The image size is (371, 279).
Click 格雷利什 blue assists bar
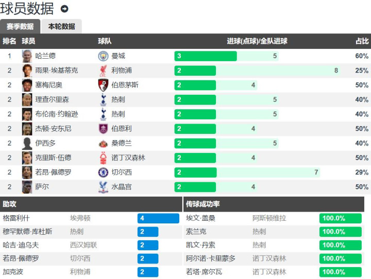point(158,218)
